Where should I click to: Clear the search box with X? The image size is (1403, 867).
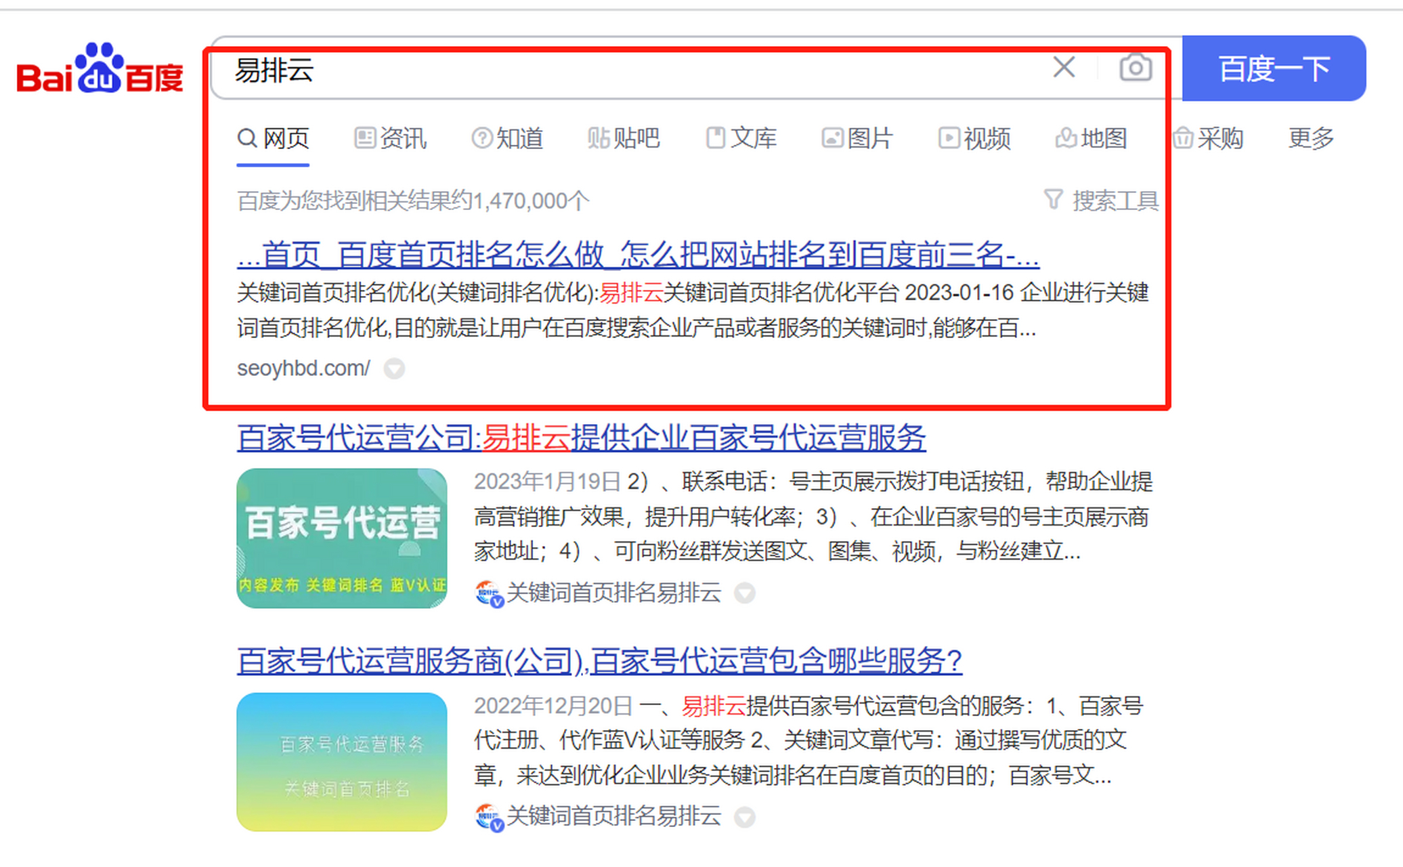tap(1064, 67)
